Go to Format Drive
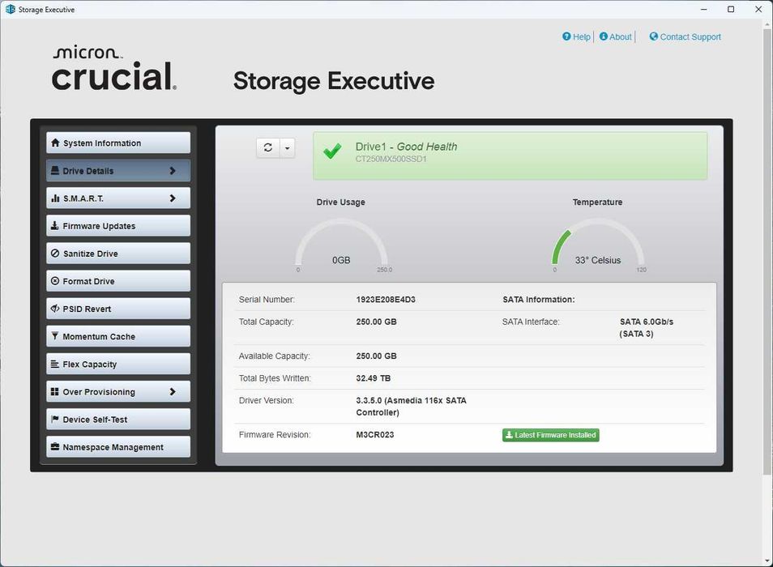773x567 pixels. tap(118, 281)
